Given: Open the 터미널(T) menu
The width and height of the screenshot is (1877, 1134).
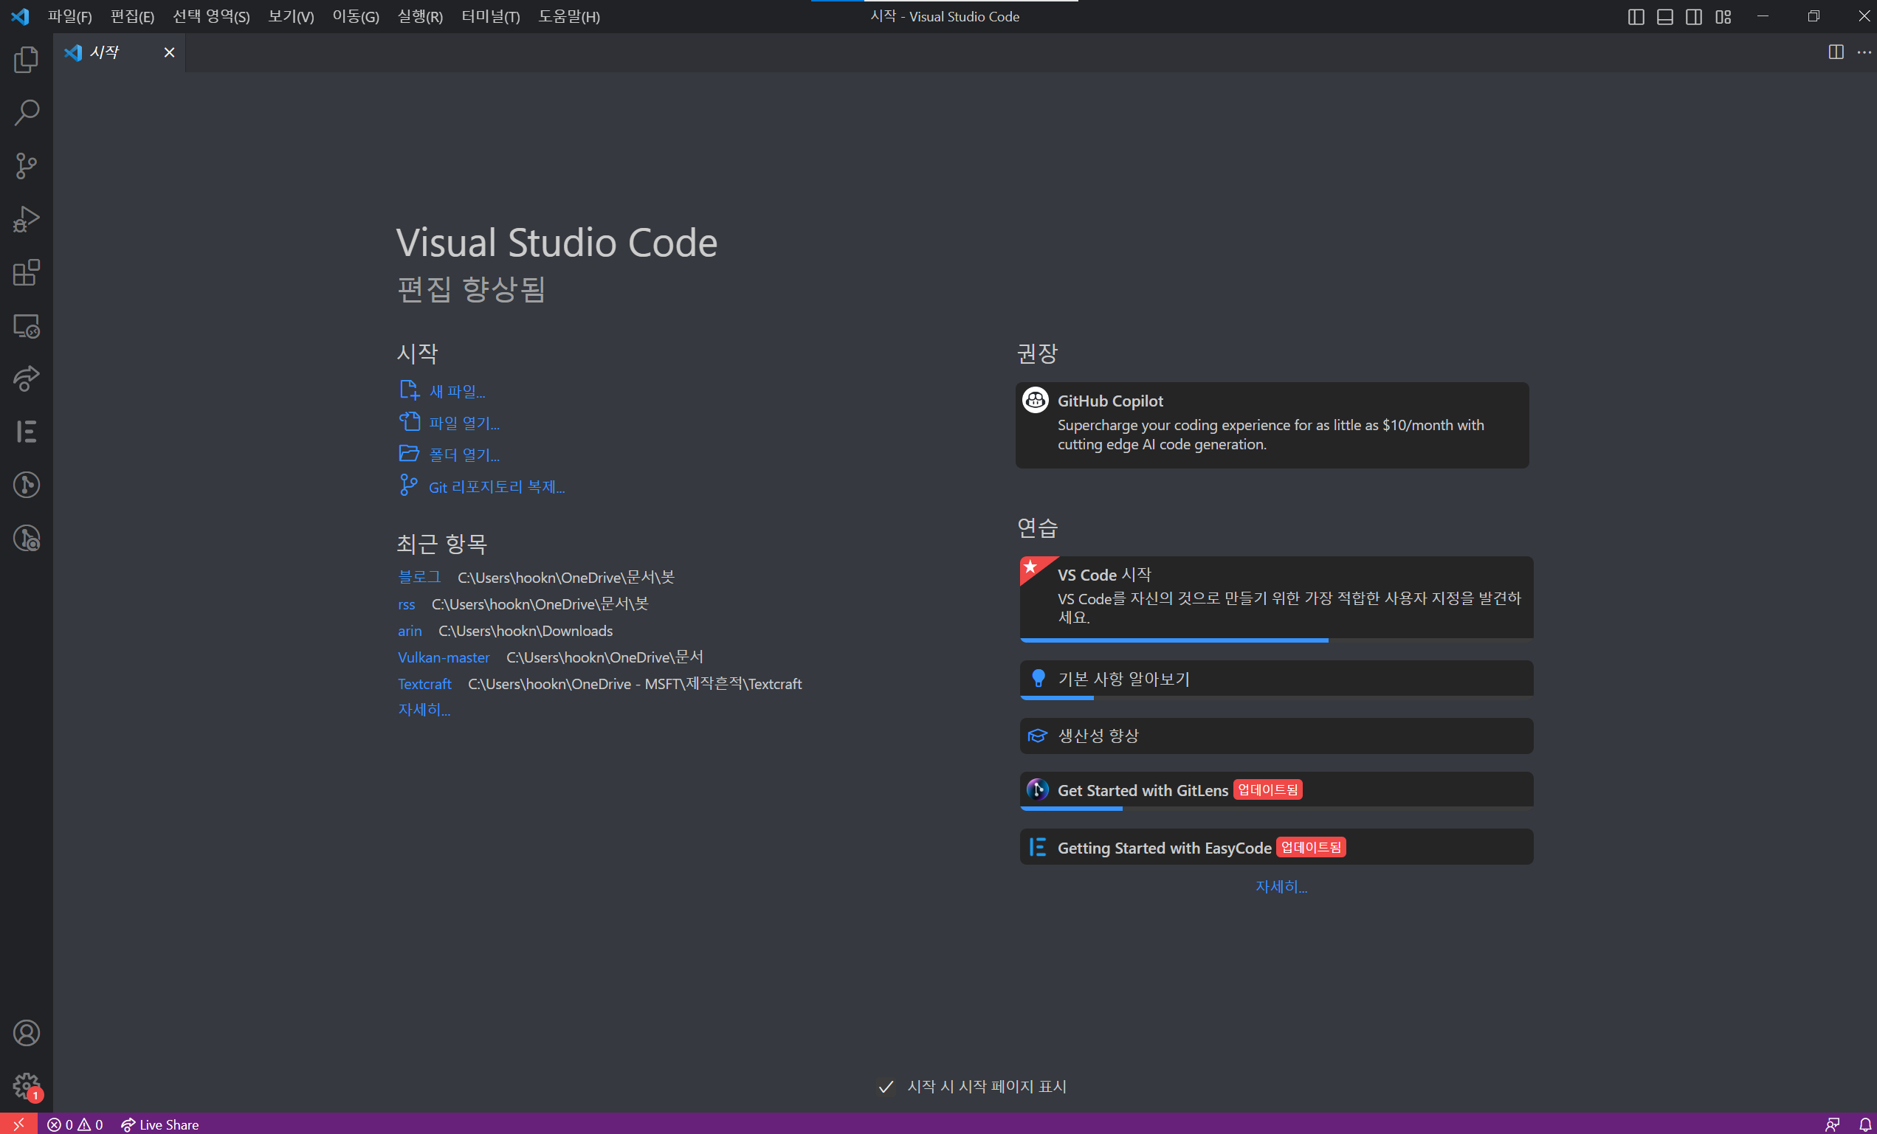Looking at the screenshot, I should [490, 17].
